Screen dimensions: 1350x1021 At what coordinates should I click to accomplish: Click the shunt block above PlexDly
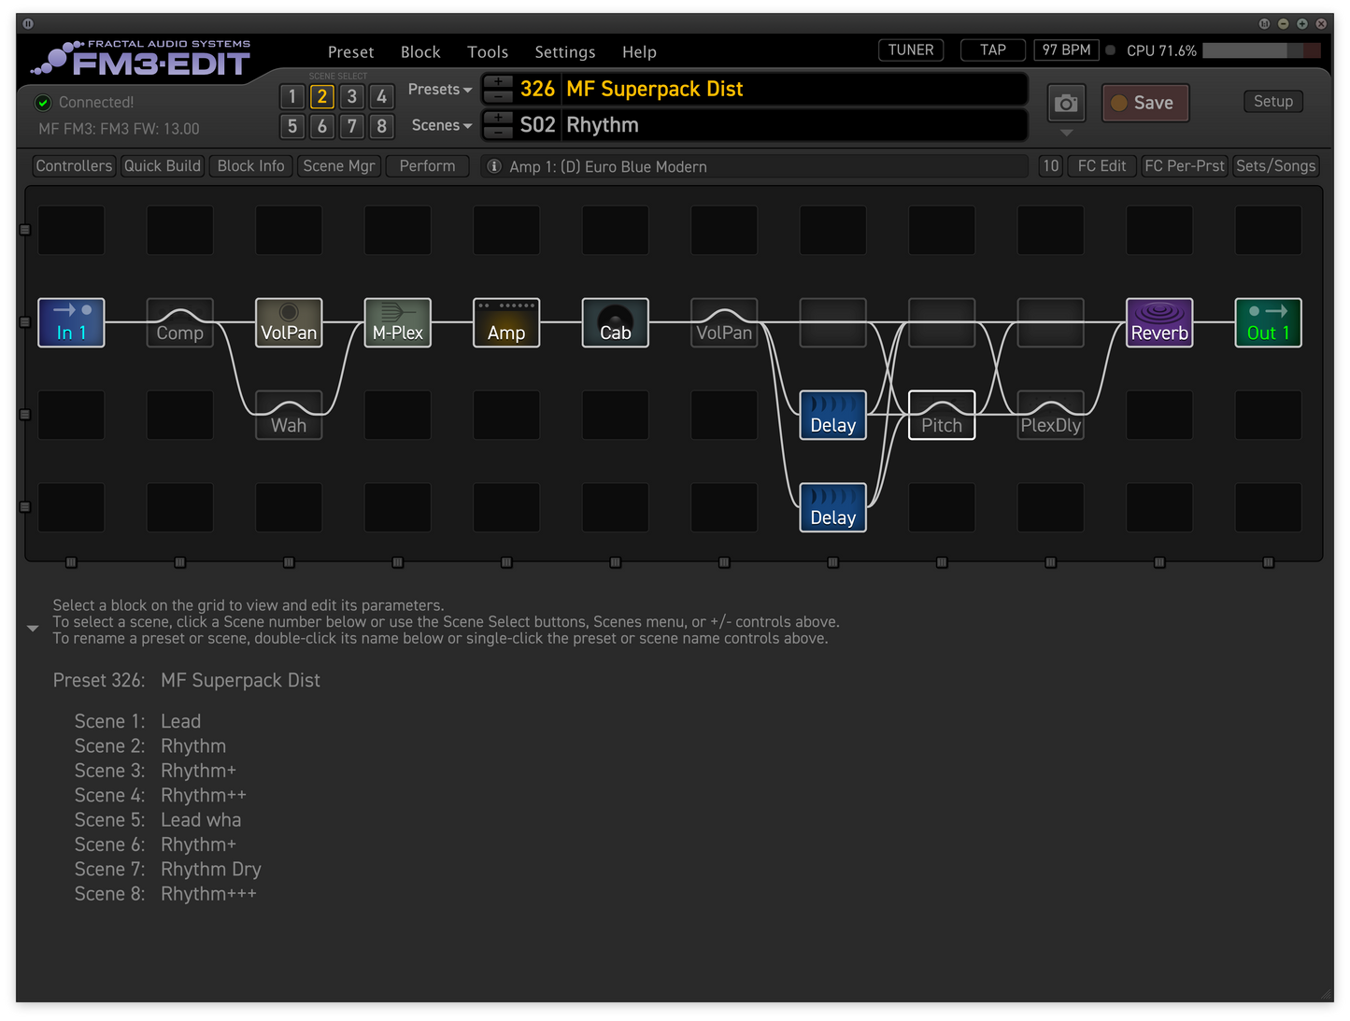coord(1051,322)
